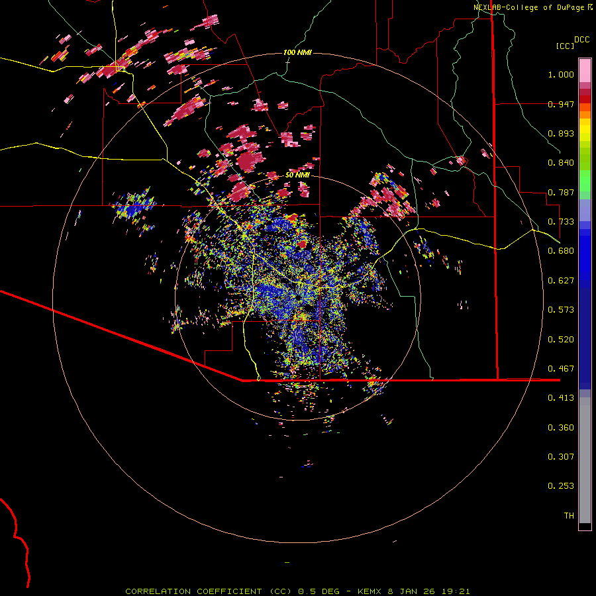Click the 0.520 color scale value
Screen dimensions: 596x596
tap(561, 340)
